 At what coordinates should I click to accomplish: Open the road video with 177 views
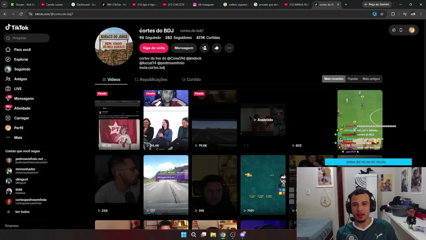coord(166,185)
